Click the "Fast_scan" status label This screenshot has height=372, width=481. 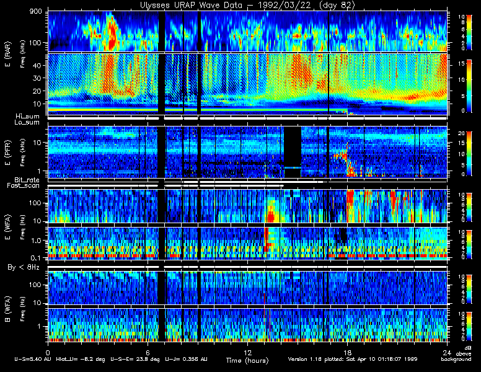click(24, 186)
